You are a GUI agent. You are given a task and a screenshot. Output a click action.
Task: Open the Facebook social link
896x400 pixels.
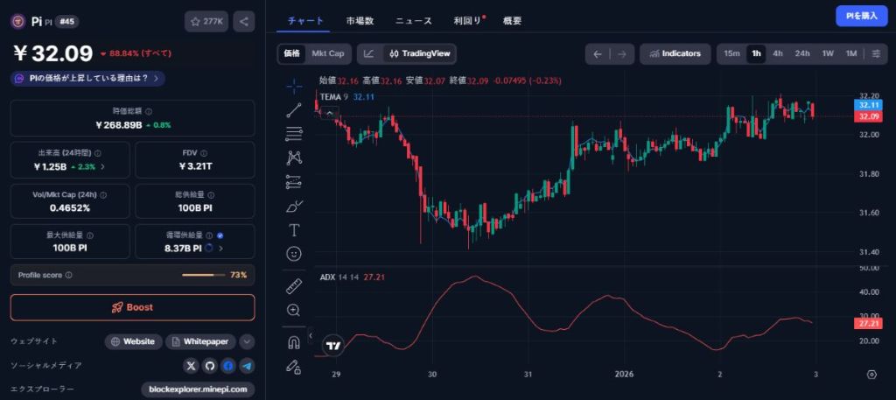228,366
